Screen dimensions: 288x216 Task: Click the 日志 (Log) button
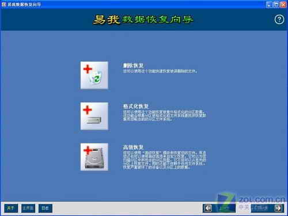click(x=46, y=208)
